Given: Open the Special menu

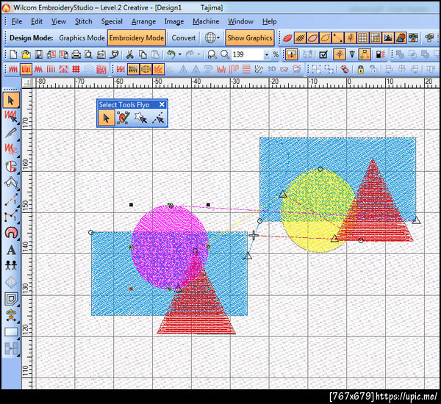Looking at the screenshot, I should coord(112,21).
